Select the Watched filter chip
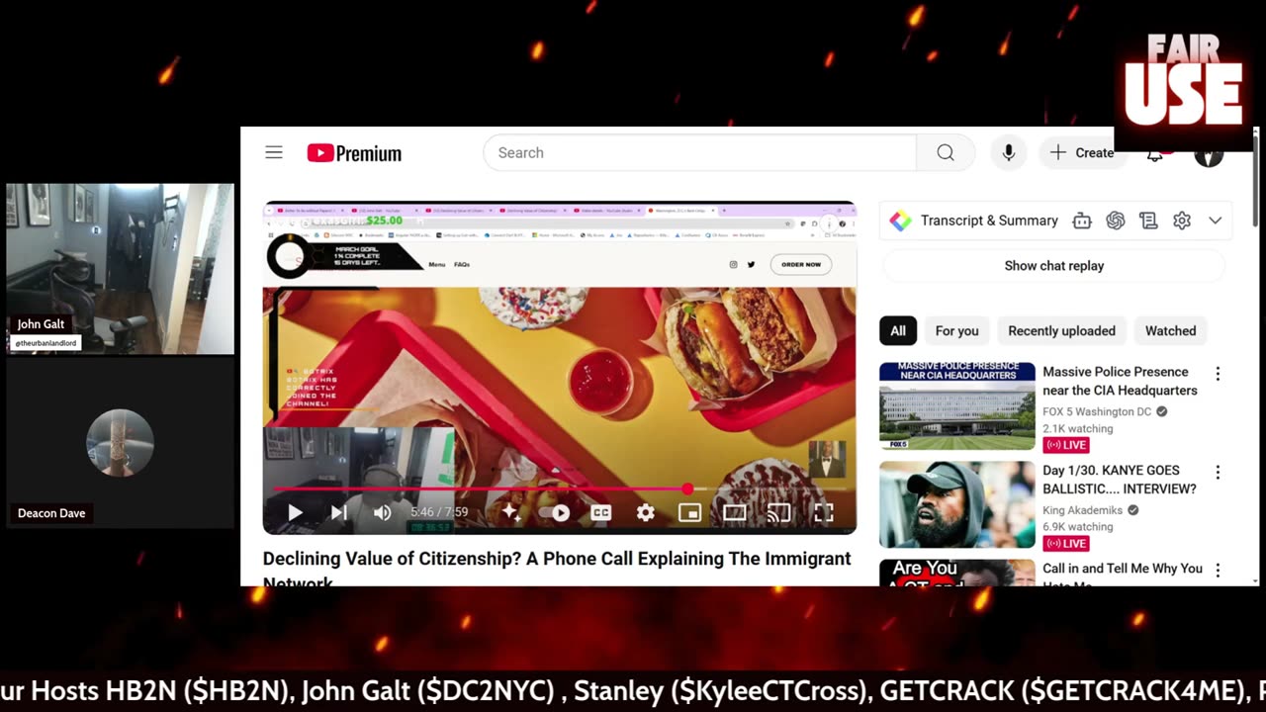Image resolution: width=1266 pixels, height=712 pixels. (1171, 331)
